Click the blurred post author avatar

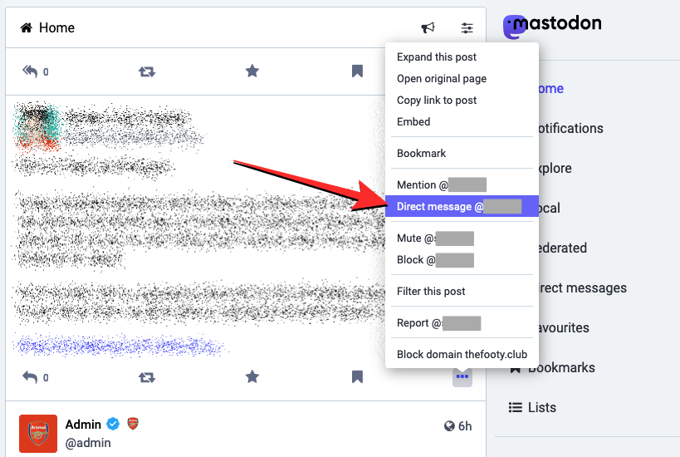click(37, 127)
